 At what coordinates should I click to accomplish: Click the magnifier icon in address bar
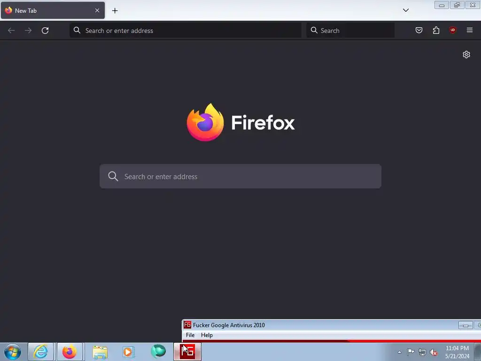tap(77, 30)
